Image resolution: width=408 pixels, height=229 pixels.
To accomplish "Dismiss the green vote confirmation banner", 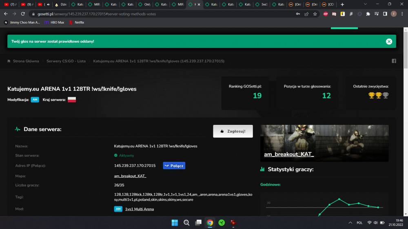I will (389, 41).
